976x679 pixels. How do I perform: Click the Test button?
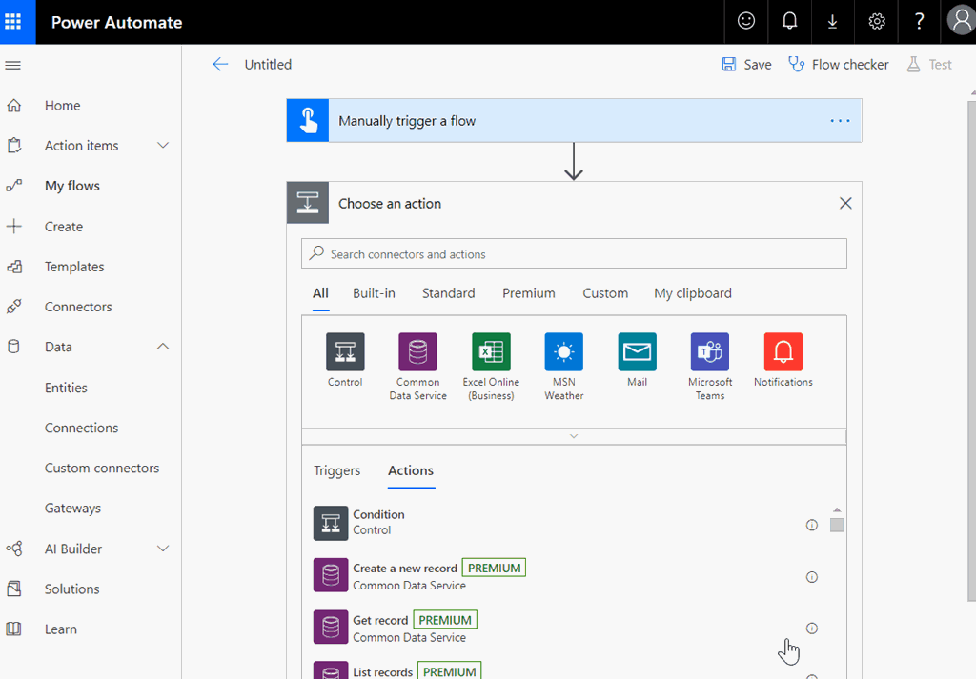[x=929, y=65]
